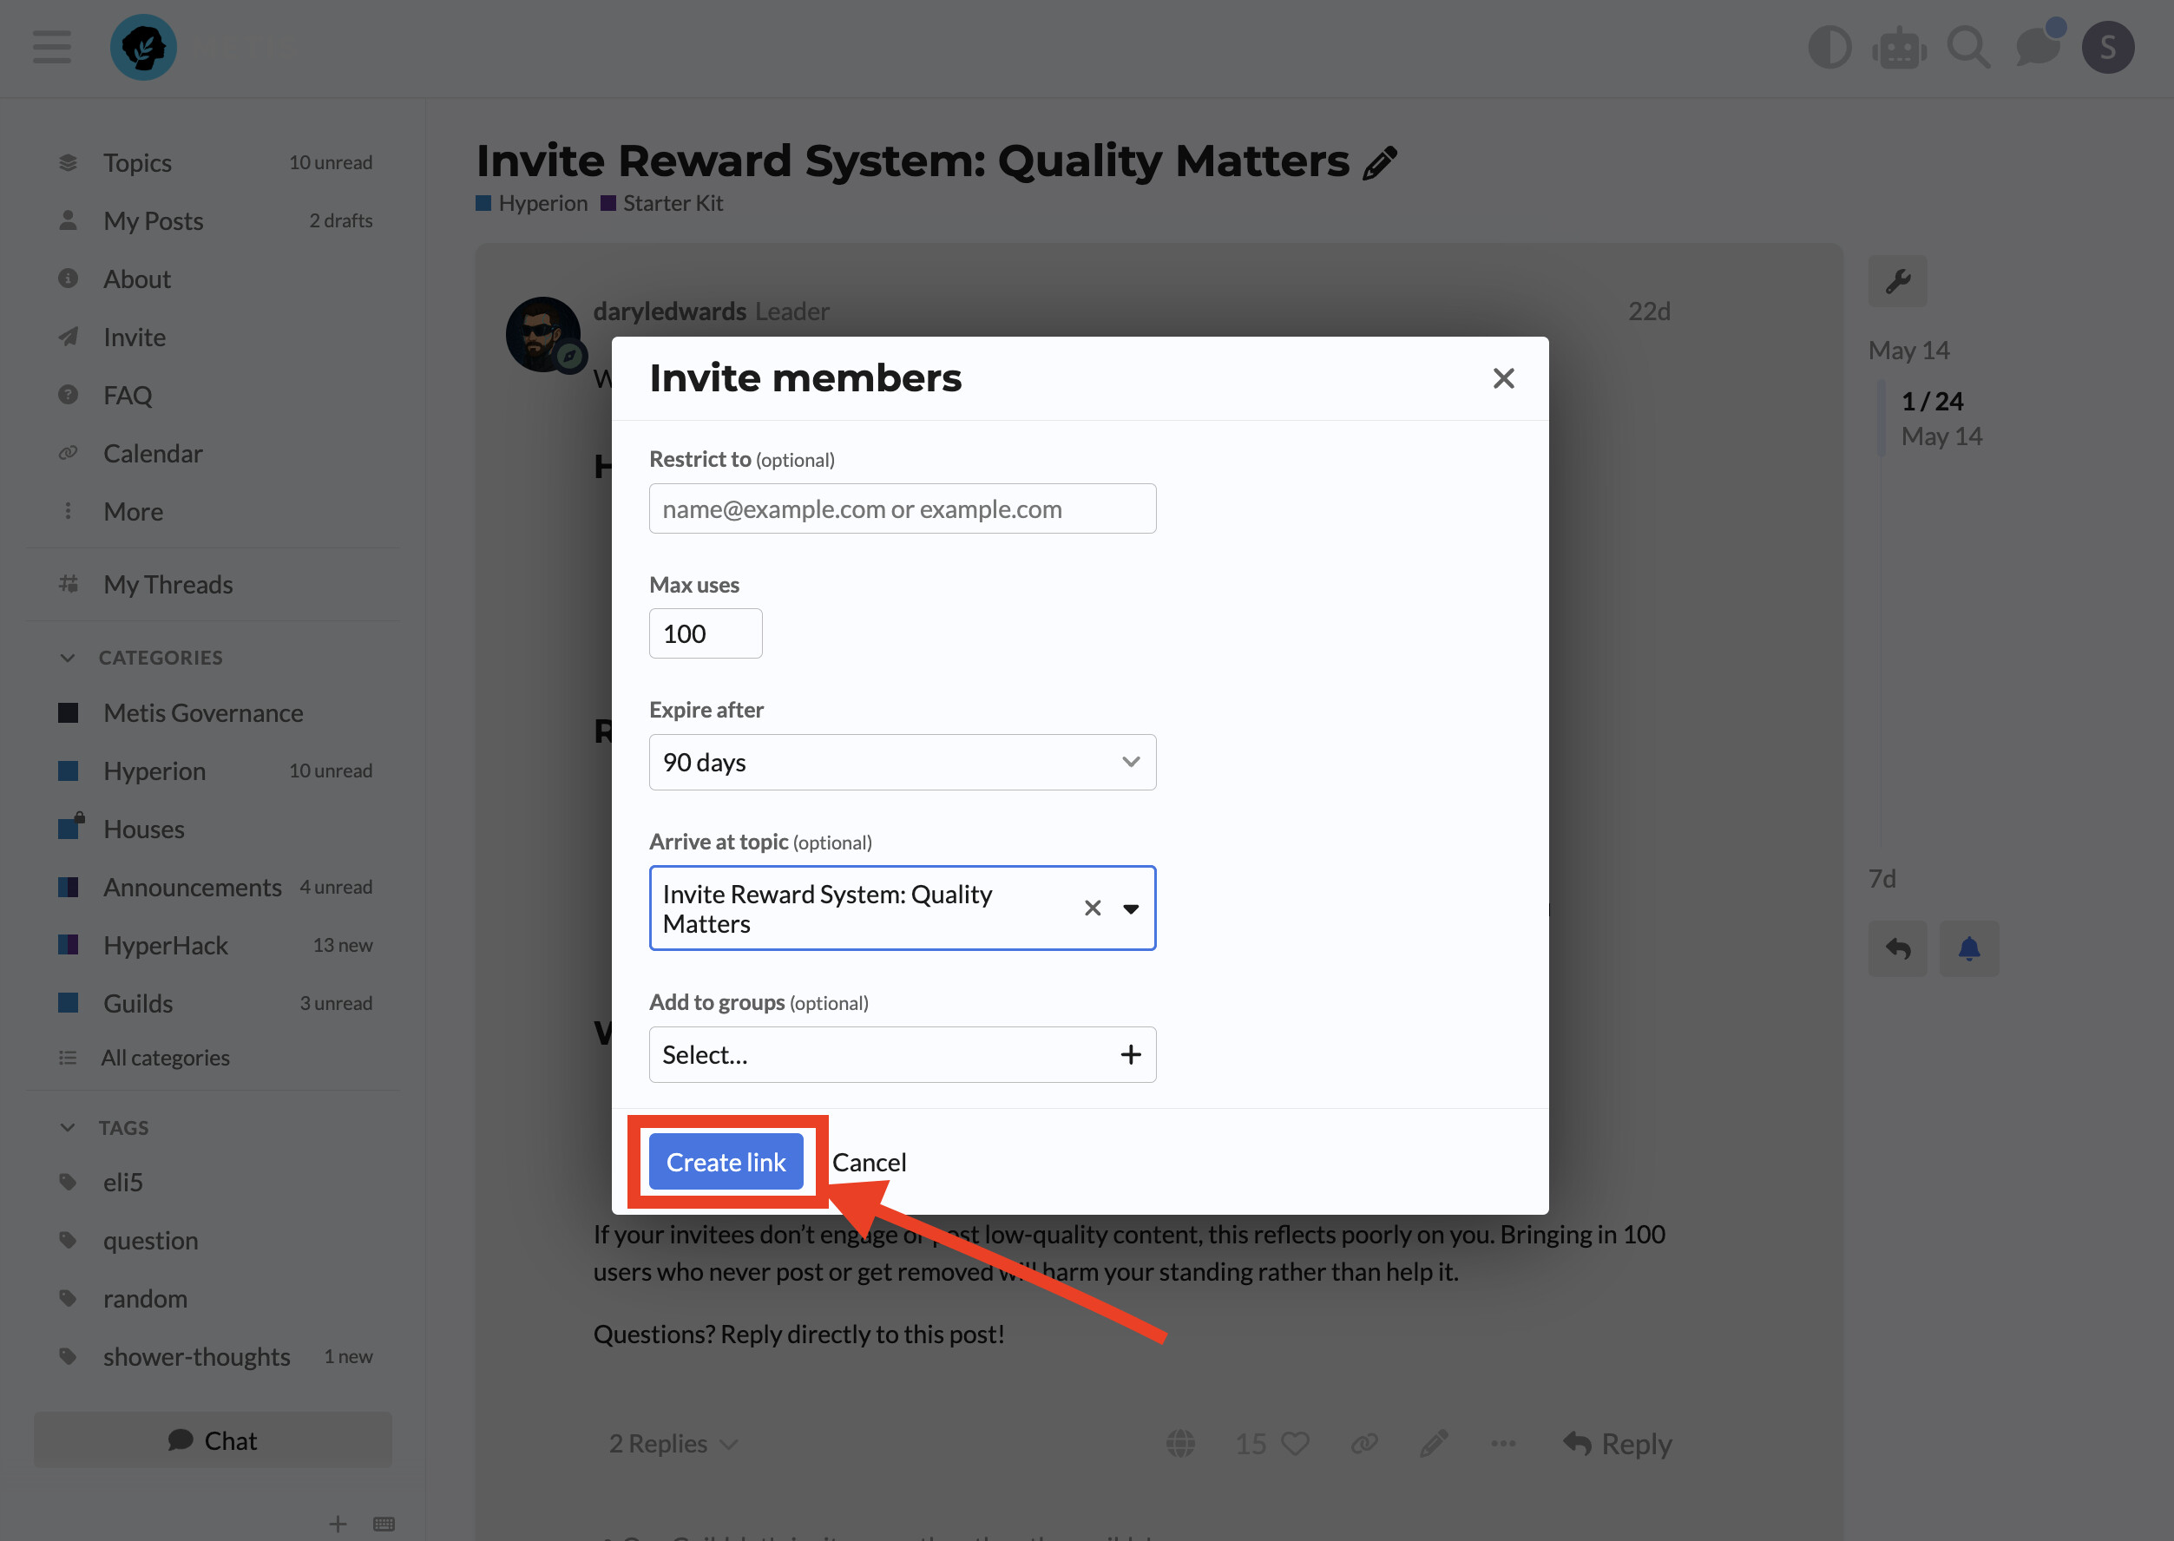This screenshot has width=2174, height=1541.
Task: Open the Calendar sidebar item
Action: (153, 454)
